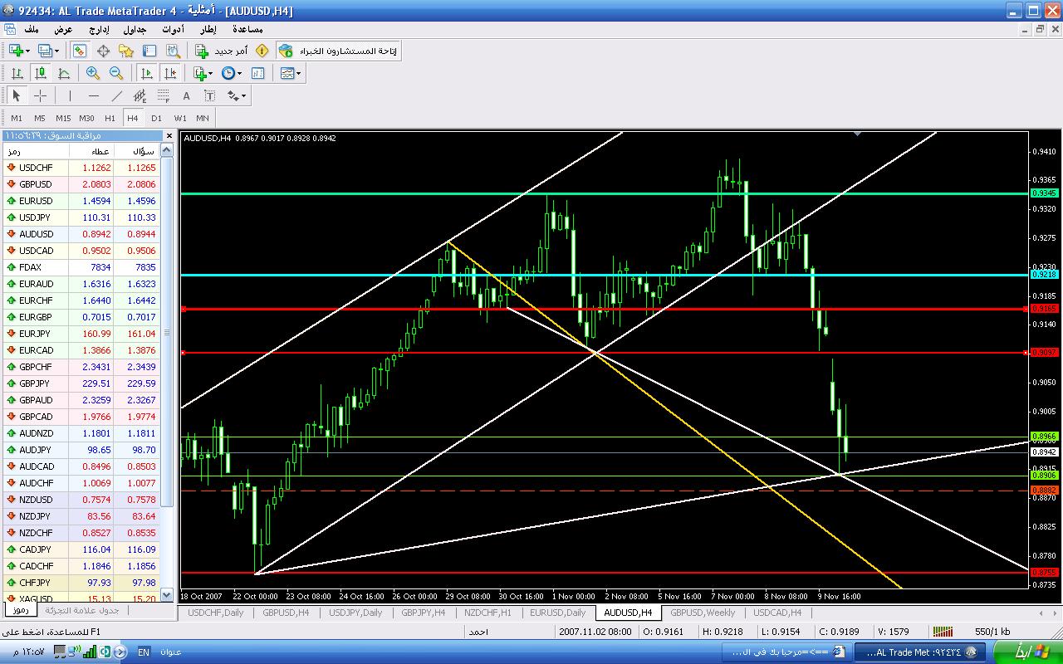Expand the Templates dropdown
The height and width of the screenshot is (664, 1063).
(291, 73)
